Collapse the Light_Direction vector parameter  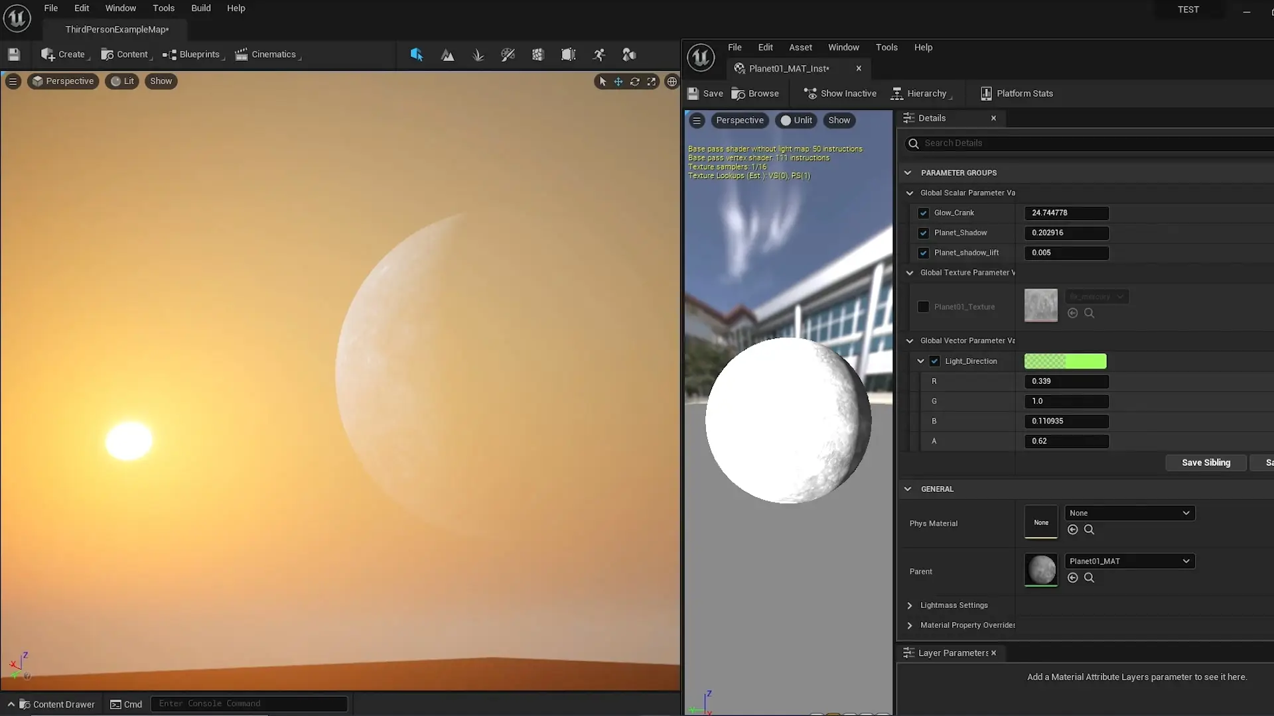(920, 361)
